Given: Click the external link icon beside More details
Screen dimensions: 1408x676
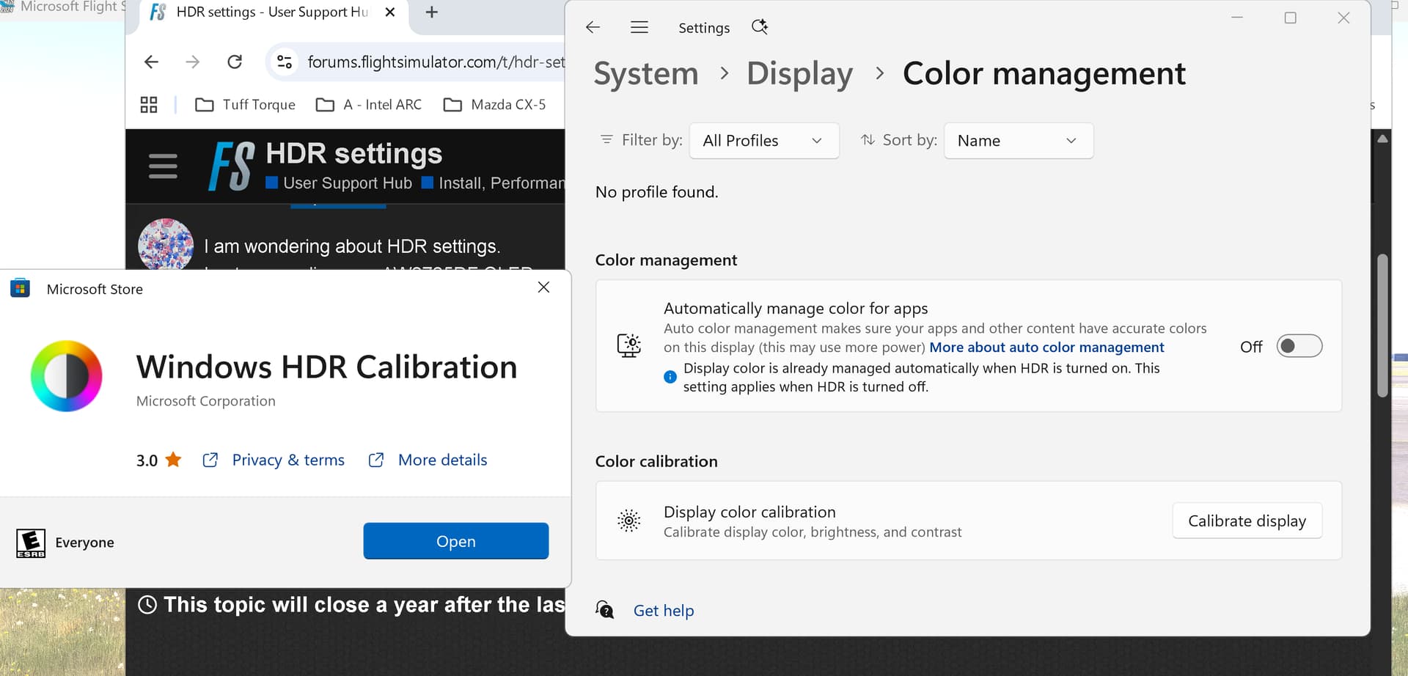Looking at the screenshot, I should (375, 460).
